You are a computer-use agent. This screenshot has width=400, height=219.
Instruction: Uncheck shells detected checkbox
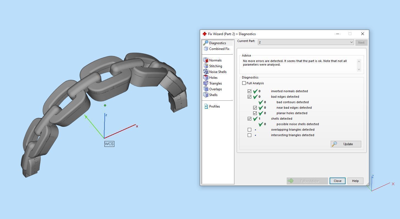tap(249, 119)
